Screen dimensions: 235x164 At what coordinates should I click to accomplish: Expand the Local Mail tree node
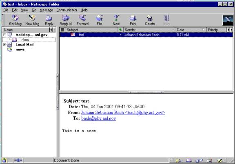tap(4, 44)
